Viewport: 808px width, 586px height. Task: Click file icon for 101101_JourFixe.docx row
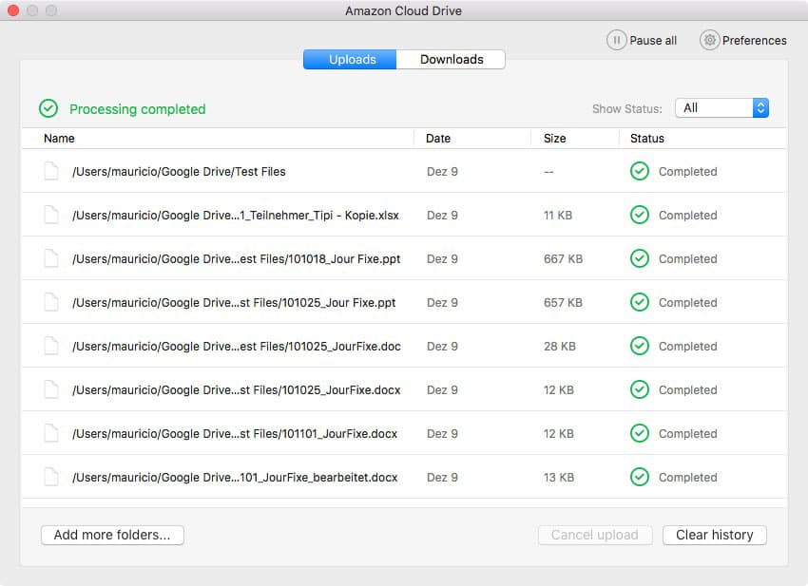coord(51,434)
